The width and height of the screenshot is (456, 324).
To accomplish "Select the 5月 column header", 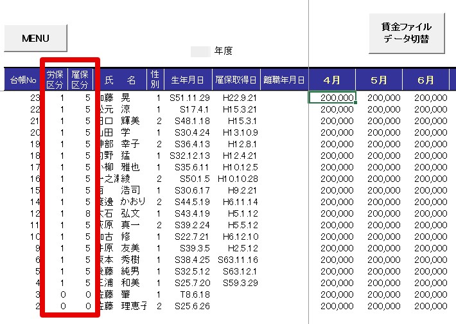I will (x=379, y=80).
